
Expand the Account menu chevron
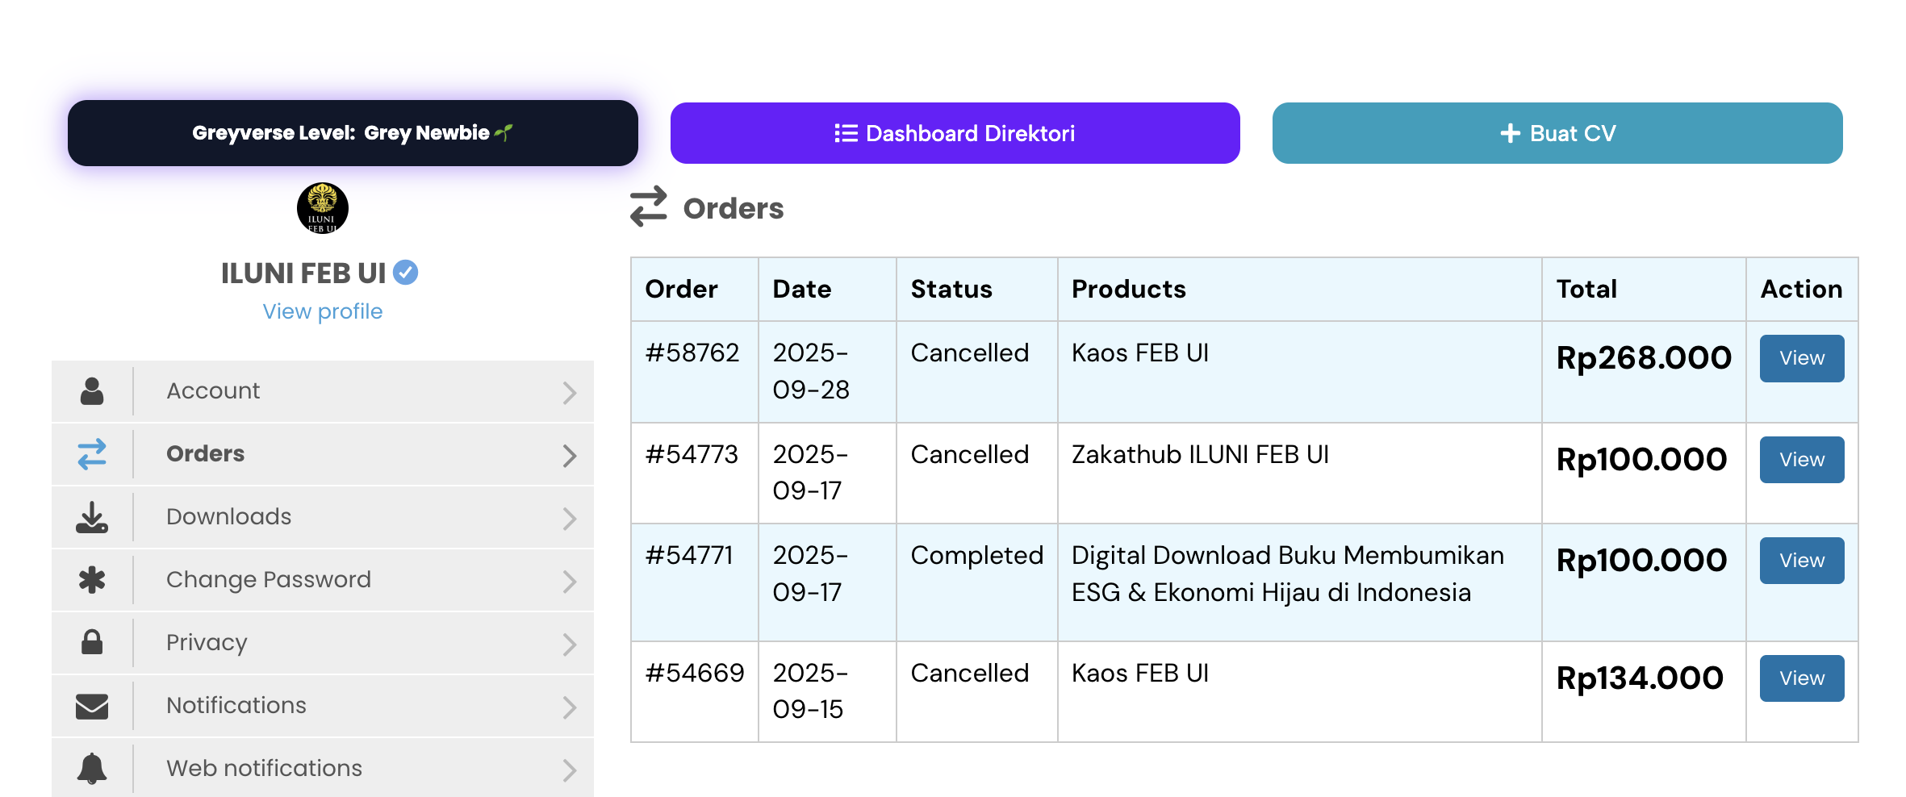click(x=569, y=393)
